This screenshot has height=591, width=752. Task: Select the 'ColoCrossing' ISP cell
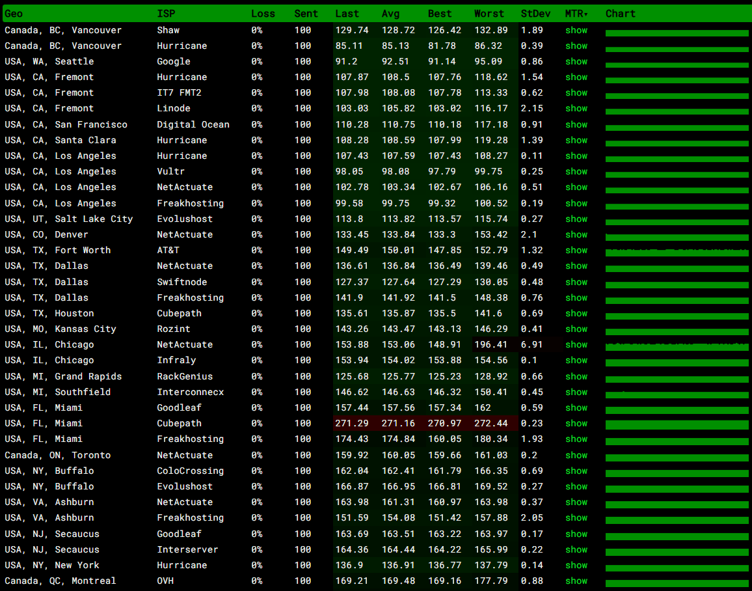point(191,471)
